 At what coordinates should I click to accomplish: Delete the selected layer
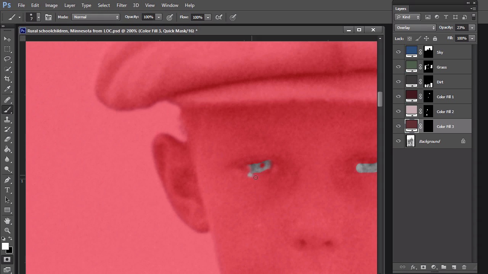(x=464, y=267)
